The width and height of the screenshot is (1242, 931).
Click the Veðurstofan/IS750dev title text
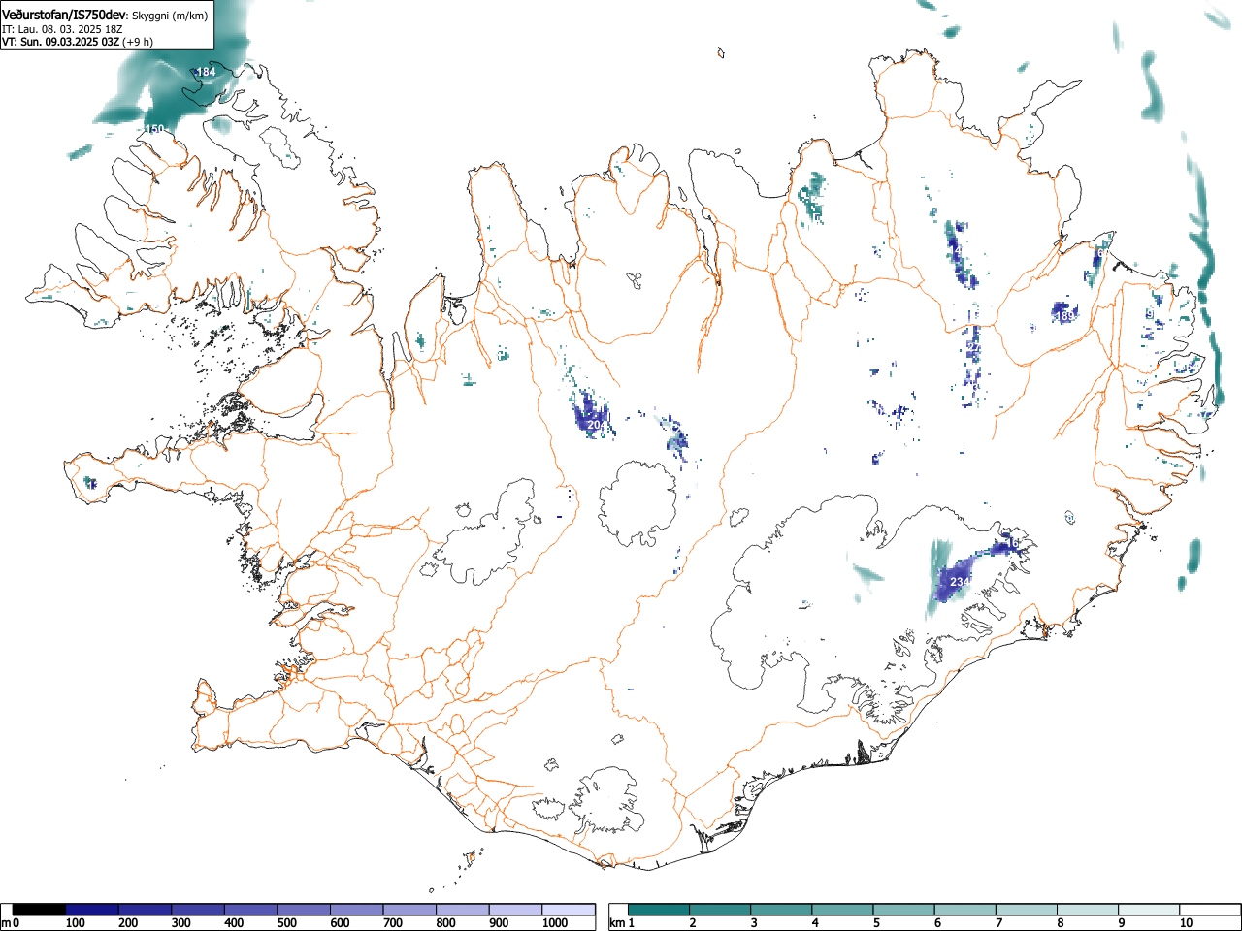pos(64,15)
